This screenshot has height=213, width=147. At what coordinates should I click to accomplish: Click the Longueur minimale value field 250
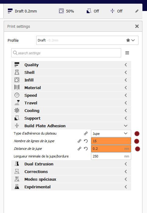(111, 156)
